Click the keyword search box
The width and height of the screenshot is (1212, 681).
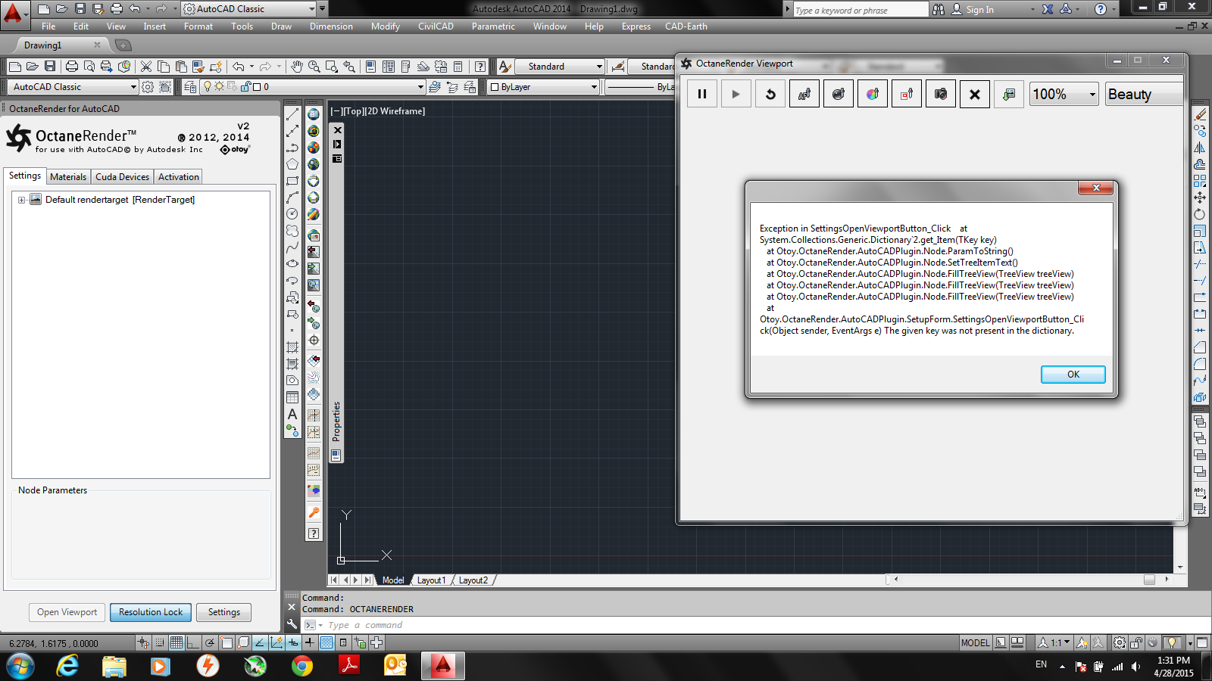pos(860,10)
